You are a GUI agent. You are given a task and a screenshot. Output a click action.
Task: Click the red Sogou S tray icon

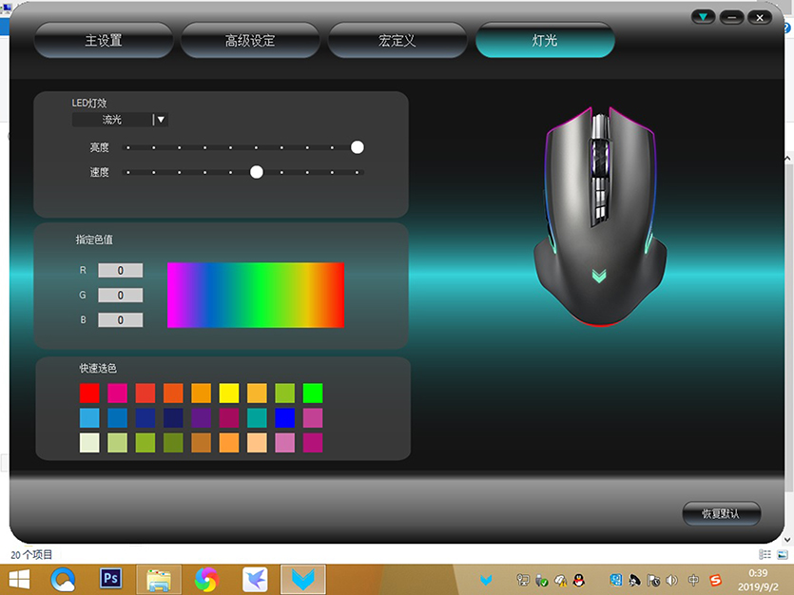coord(715,579)
